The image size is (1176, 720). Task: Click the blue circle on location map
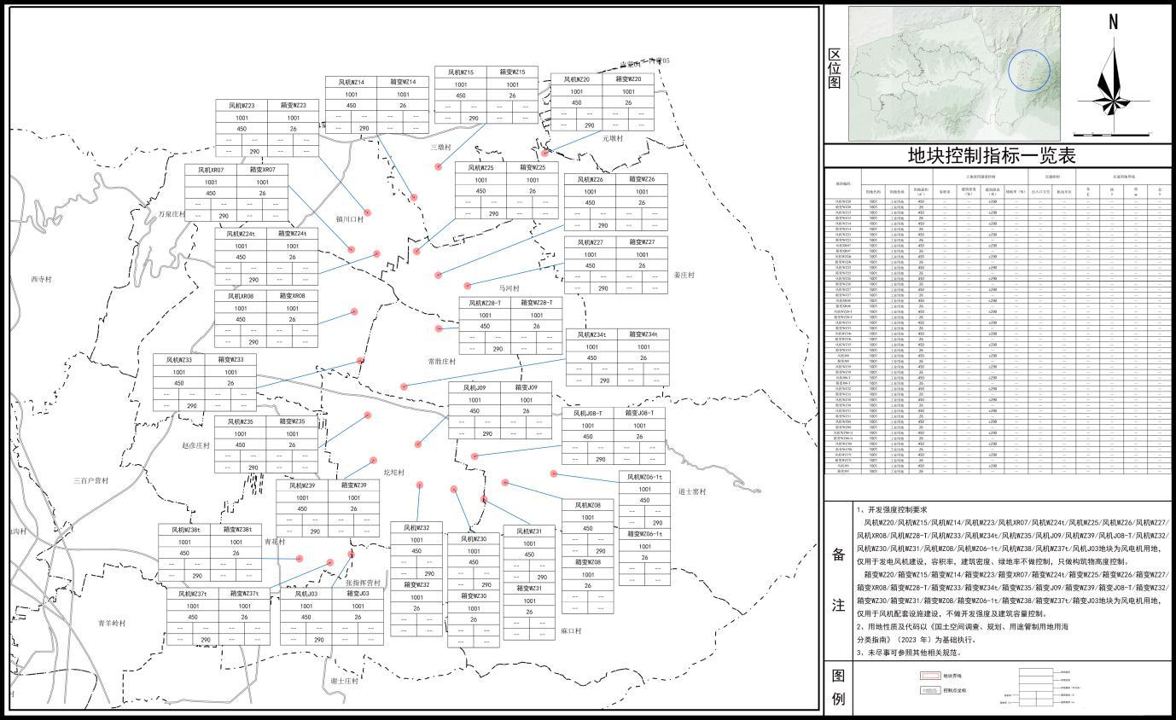click(x=1029, y=70)
